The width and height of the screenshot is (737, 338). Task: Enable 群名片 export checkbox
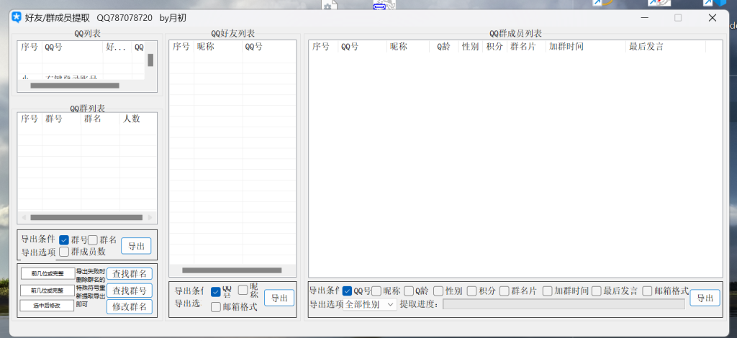point(505,291)
